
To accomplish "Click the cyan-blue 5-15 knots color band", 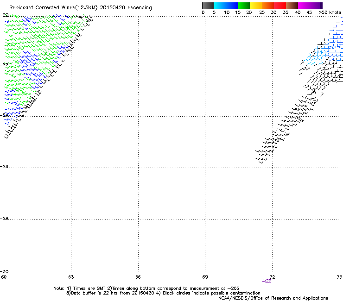I will pyautogui.click(x=226, y=6).
